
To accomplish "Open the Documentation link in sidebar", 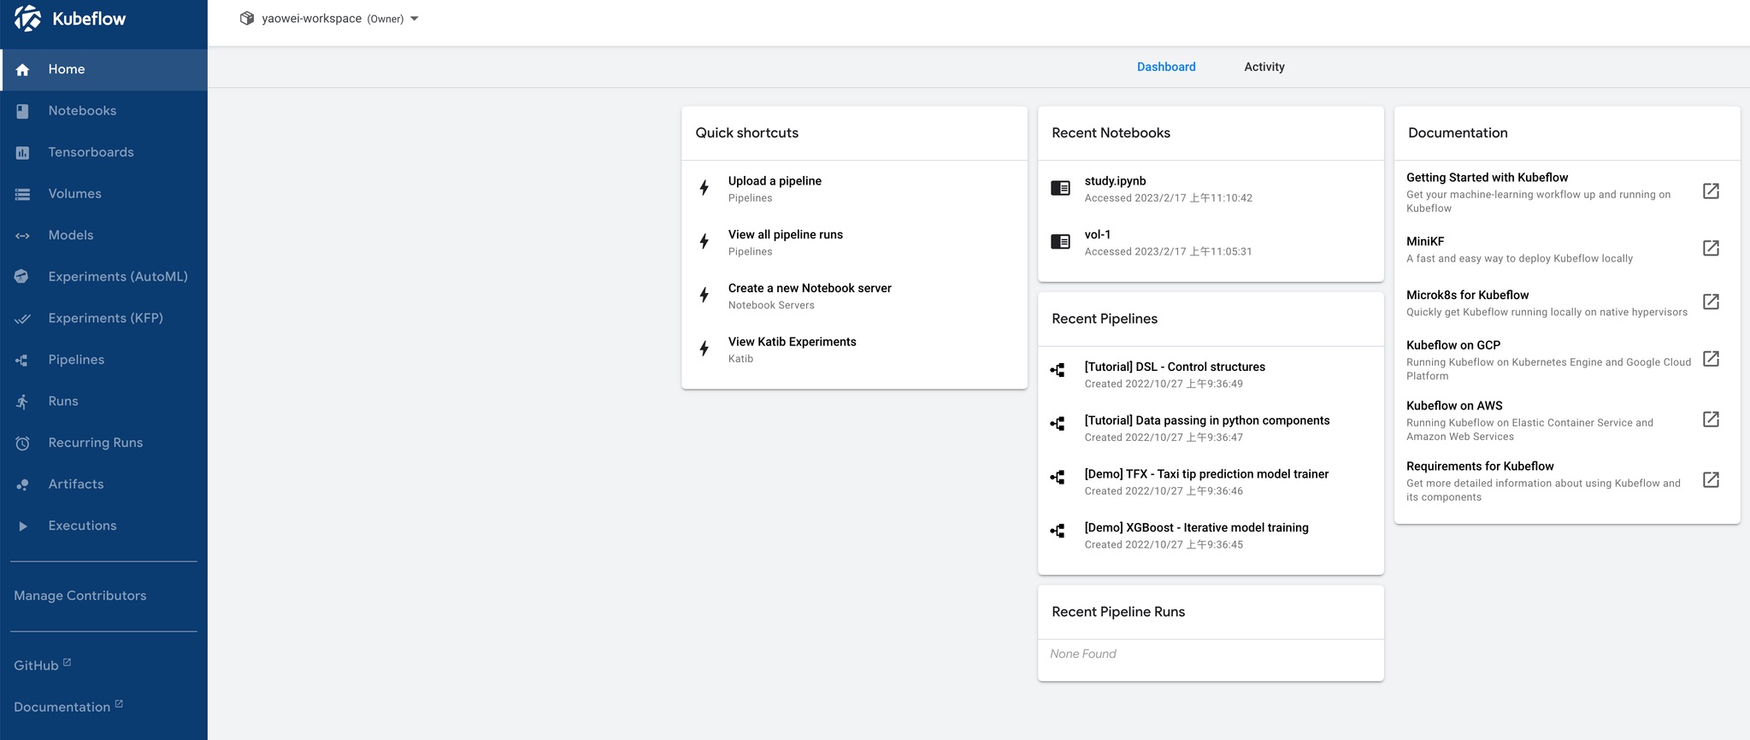I will pos(68,707).
